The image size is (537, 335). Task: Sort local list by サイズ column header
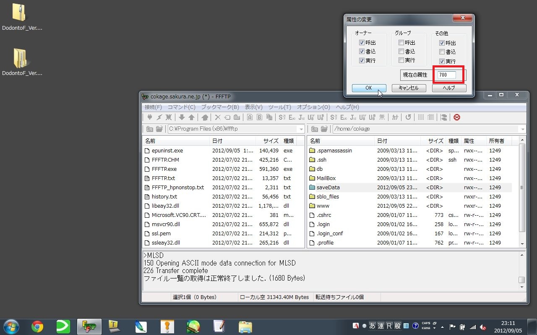268,141
